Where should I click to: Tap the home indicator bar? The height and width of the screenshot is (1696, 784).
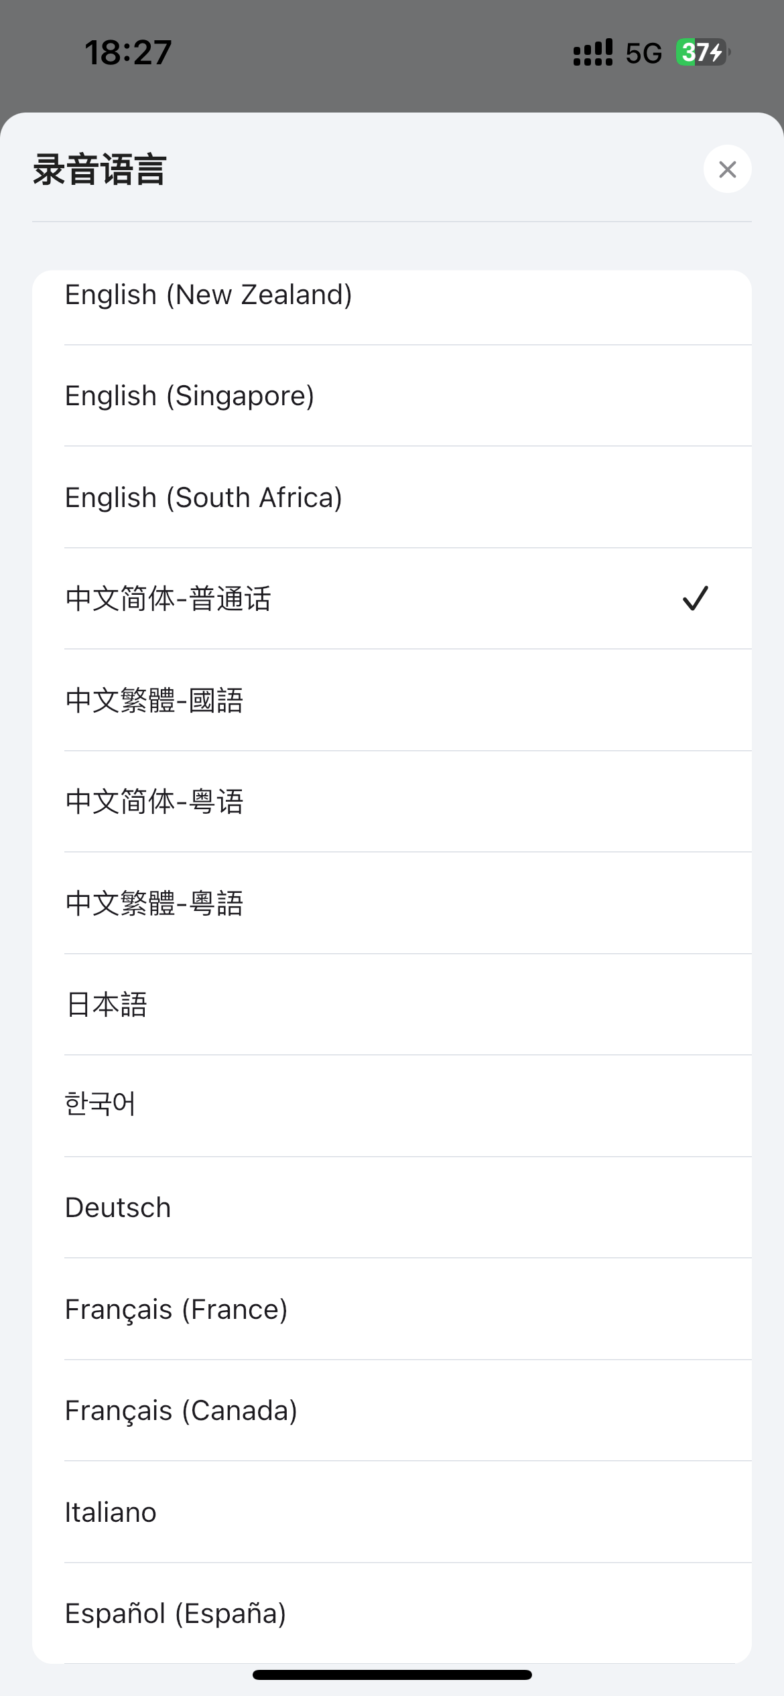tap(392, 1675)
